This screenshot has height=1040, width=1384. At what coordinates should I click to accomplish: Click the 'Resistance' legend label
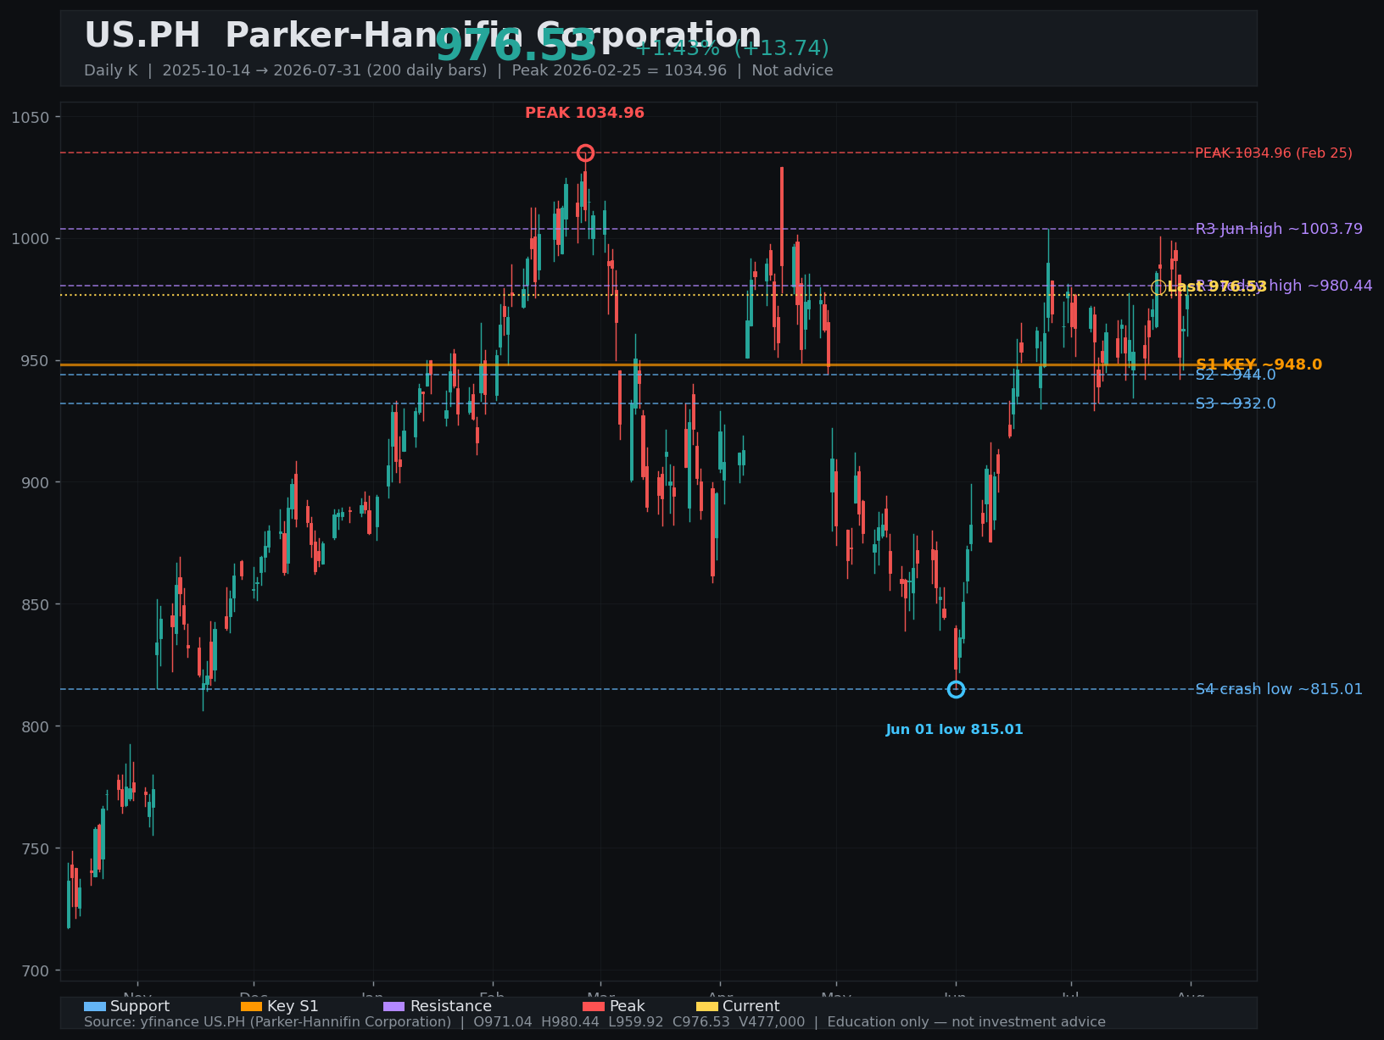pos(450,1006)
